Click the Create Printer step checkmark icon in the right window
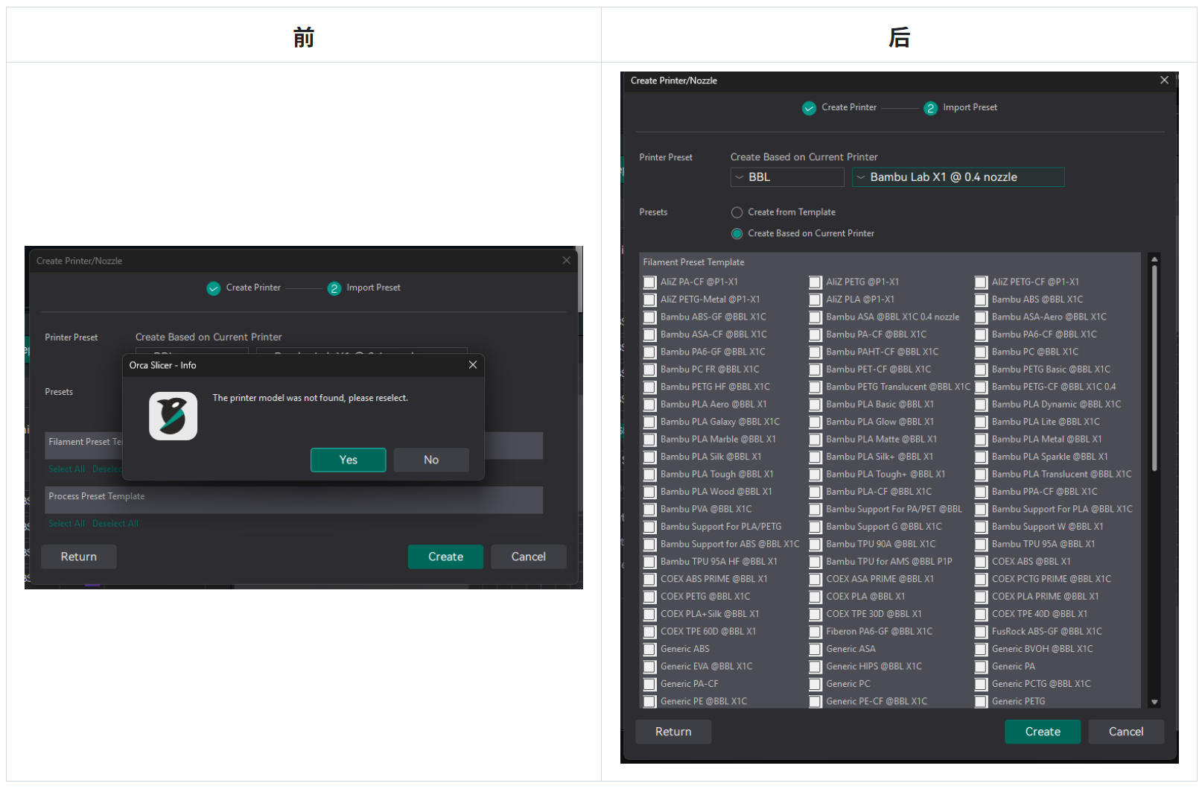 click(x=810, y=108)
